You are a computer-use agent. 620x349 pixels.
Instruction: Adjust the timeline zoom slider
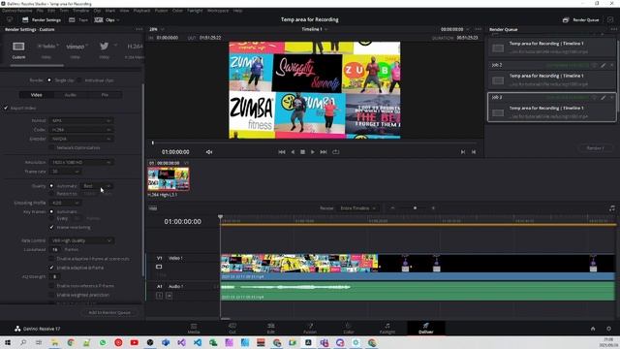coord(415,208)
